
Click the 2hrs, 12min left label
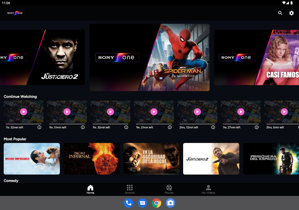[189, 128]
